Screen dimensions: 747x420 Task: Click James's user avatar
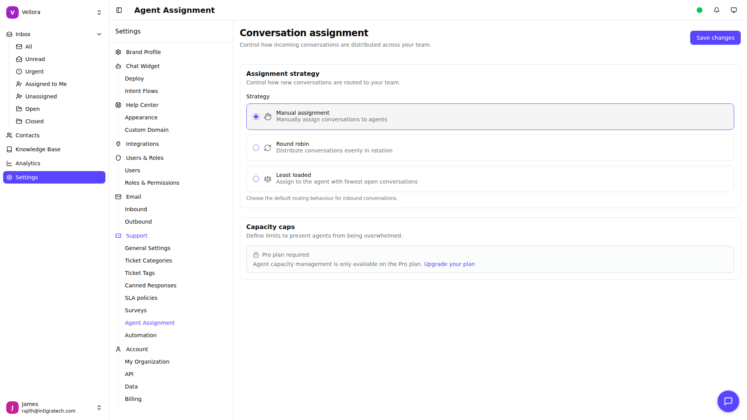(12, 408)
